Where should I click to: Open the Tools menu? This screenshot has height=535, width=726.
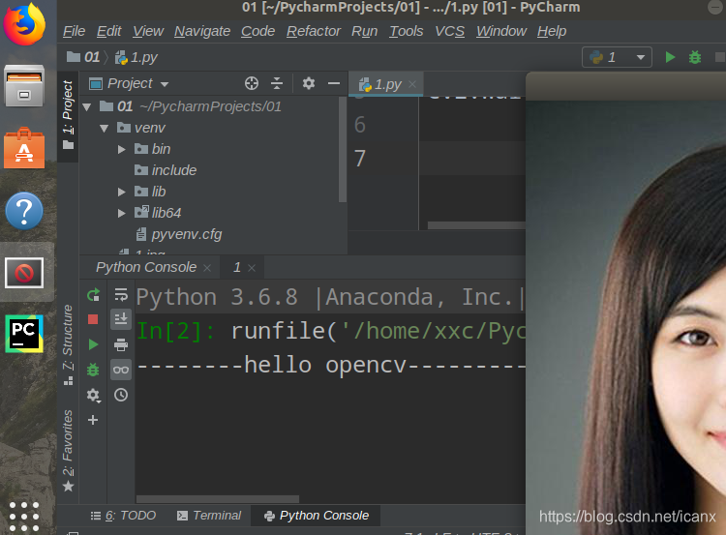(406, 31)
